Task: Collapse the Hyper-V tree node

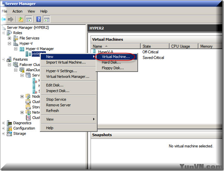Action: pos(9,44)
